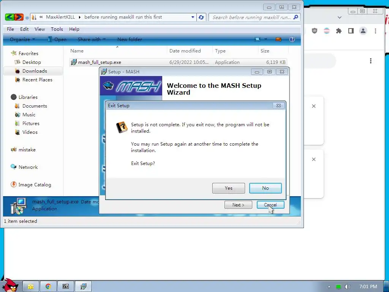The width and height of the screenshot is (389, 292).
Task: Click the striped browser extension icon
Action: [x=327, y=31]
